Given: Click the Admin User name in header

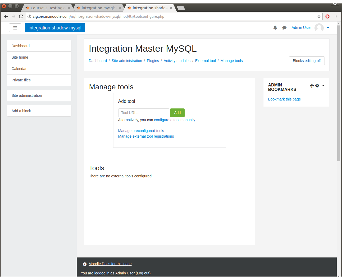Looking at the screenshot, I should (x=301, y=28).
